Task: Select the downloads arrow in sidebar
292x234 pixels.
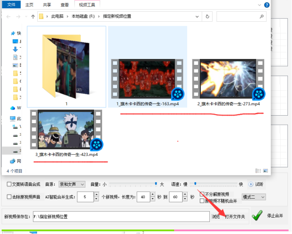Action: [15, 49]
